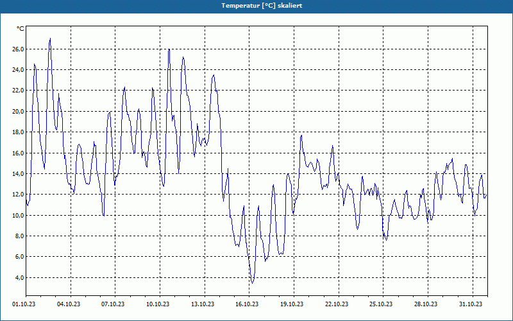
Task: Click the highest temperature peak above 26,0
Action: 50,39
